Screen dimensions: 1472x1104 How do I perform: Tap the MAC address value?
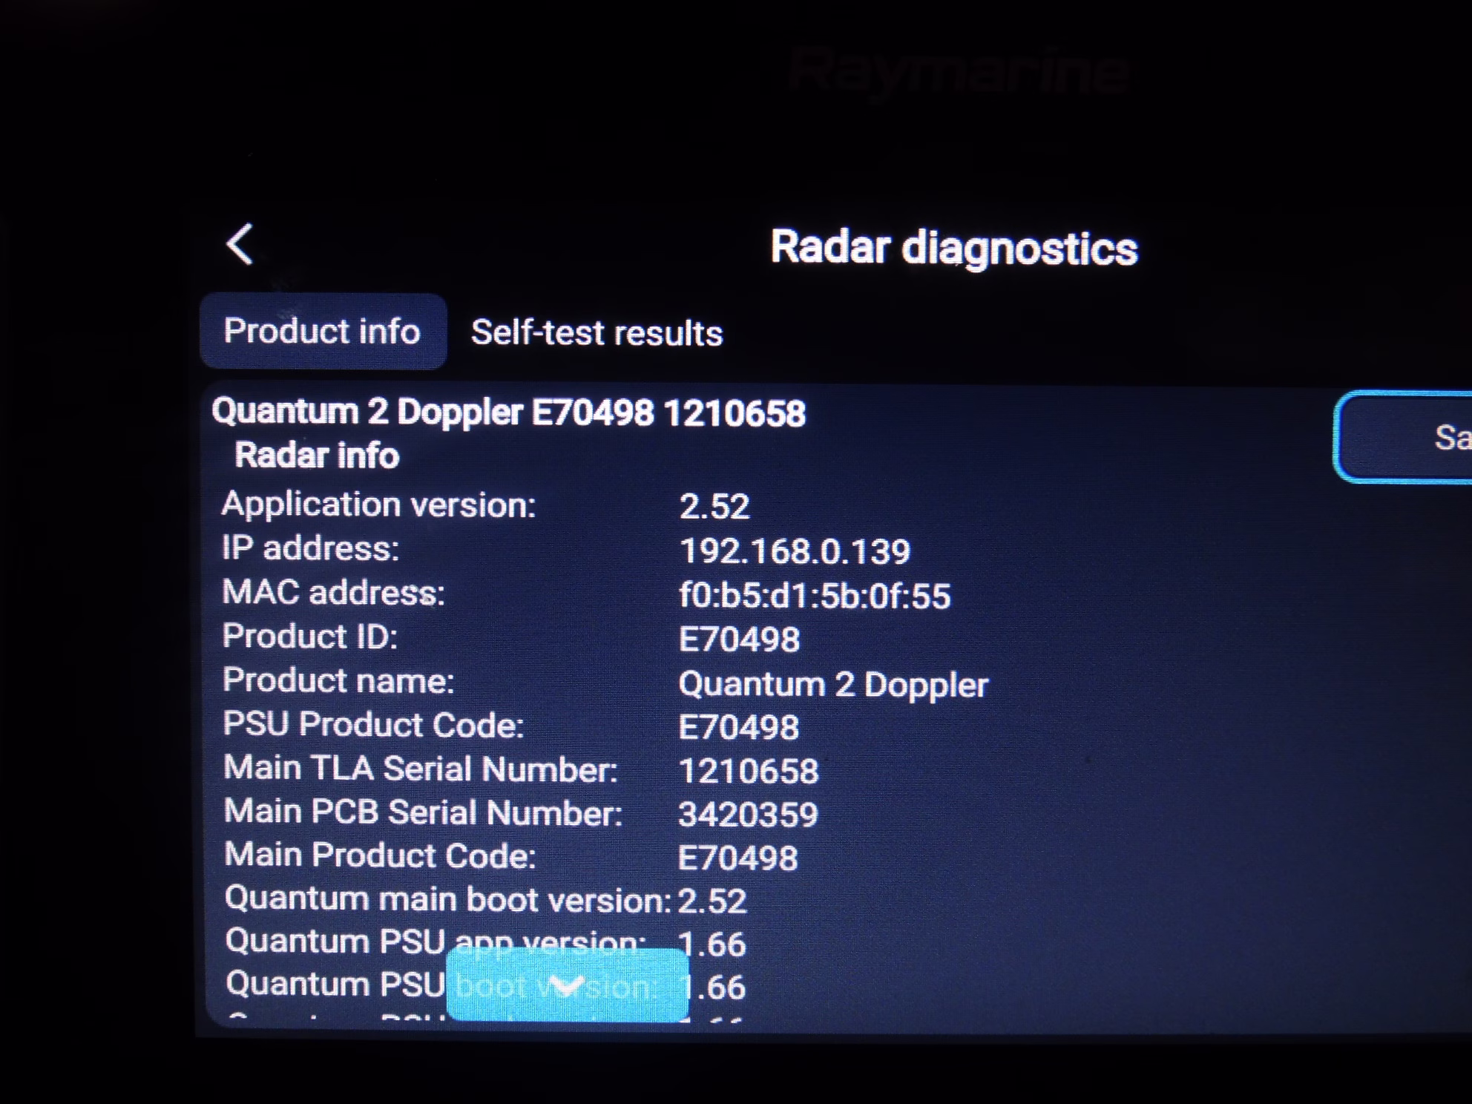815,596
